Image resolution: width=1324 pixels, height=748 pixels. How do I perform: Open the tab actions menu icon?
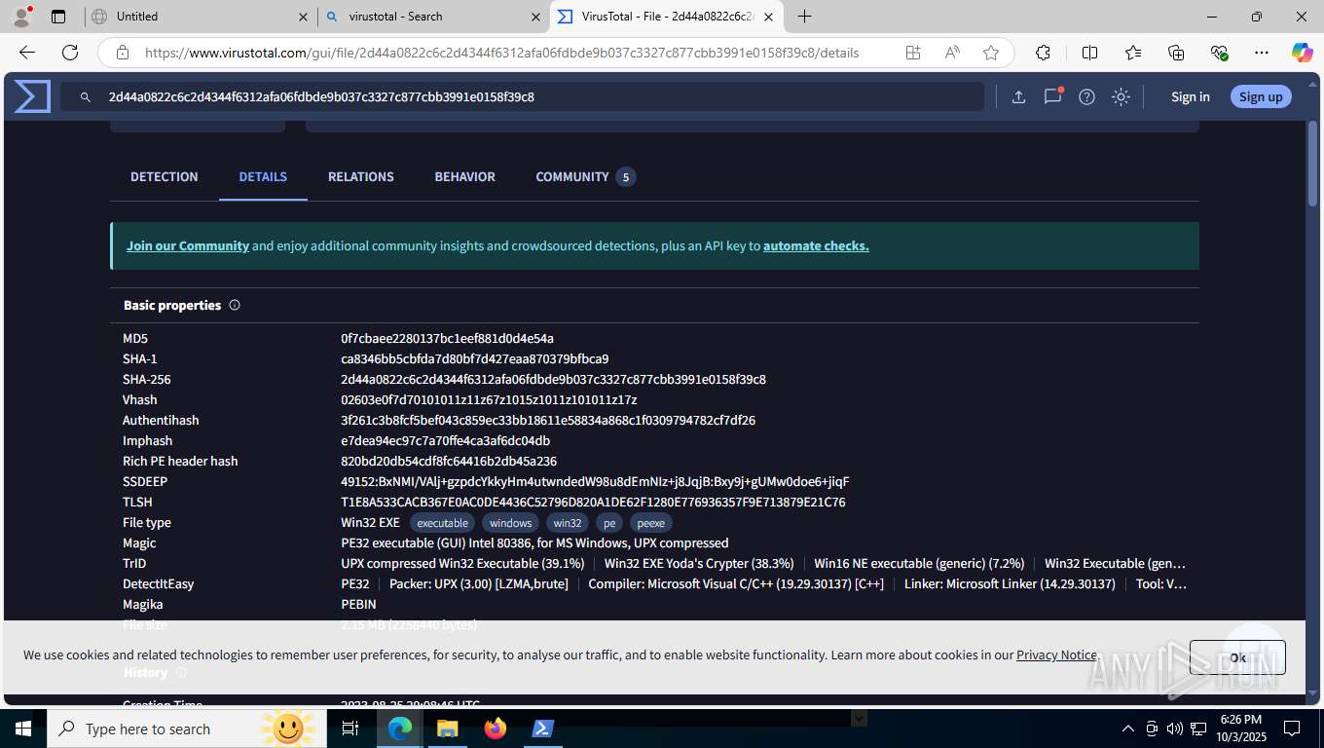pos(58,17)
